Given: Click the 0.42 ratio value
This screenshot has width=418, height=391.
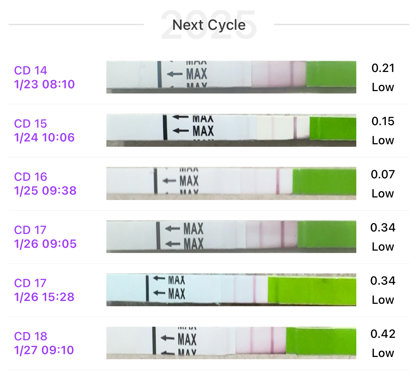Looking at the screenshot, I should click(x=383, y=334).
